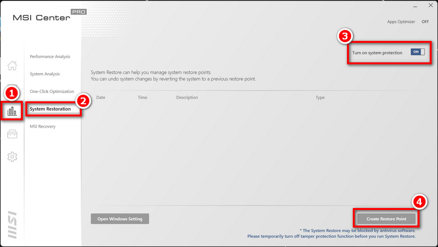Select One-Click Optimization menu item

tap(52, 92)
